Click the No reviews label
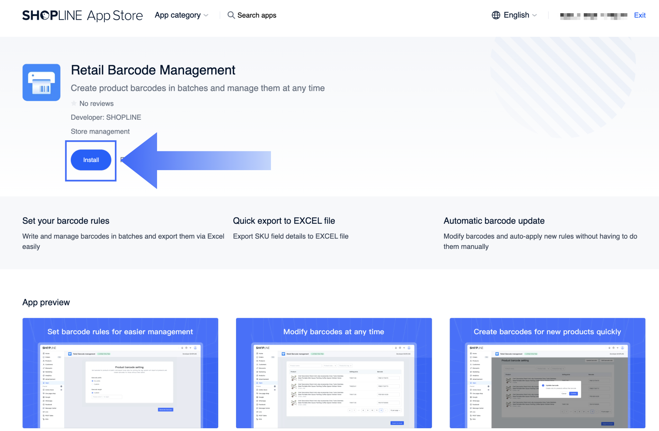 click(96, 103)
